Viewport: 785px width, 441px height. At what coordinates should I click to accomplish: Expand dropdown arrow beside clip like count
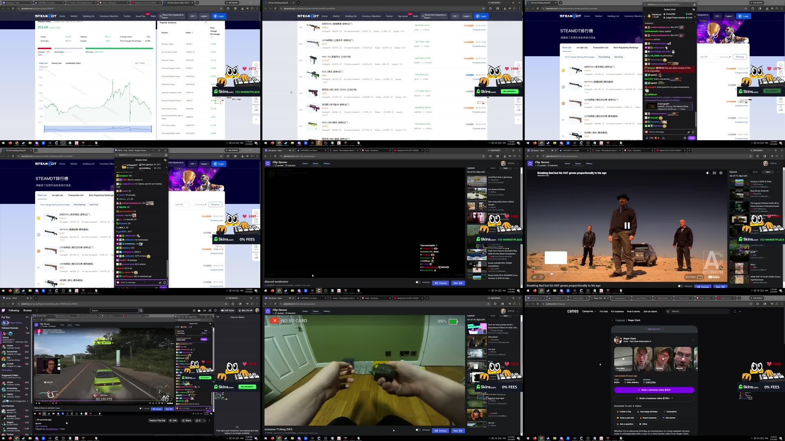(205, 420)
